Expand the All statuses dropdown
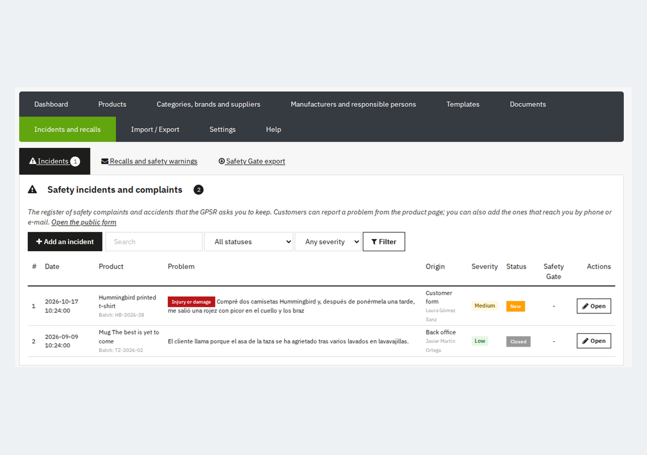The image size is (647, 455). [249, 242]
